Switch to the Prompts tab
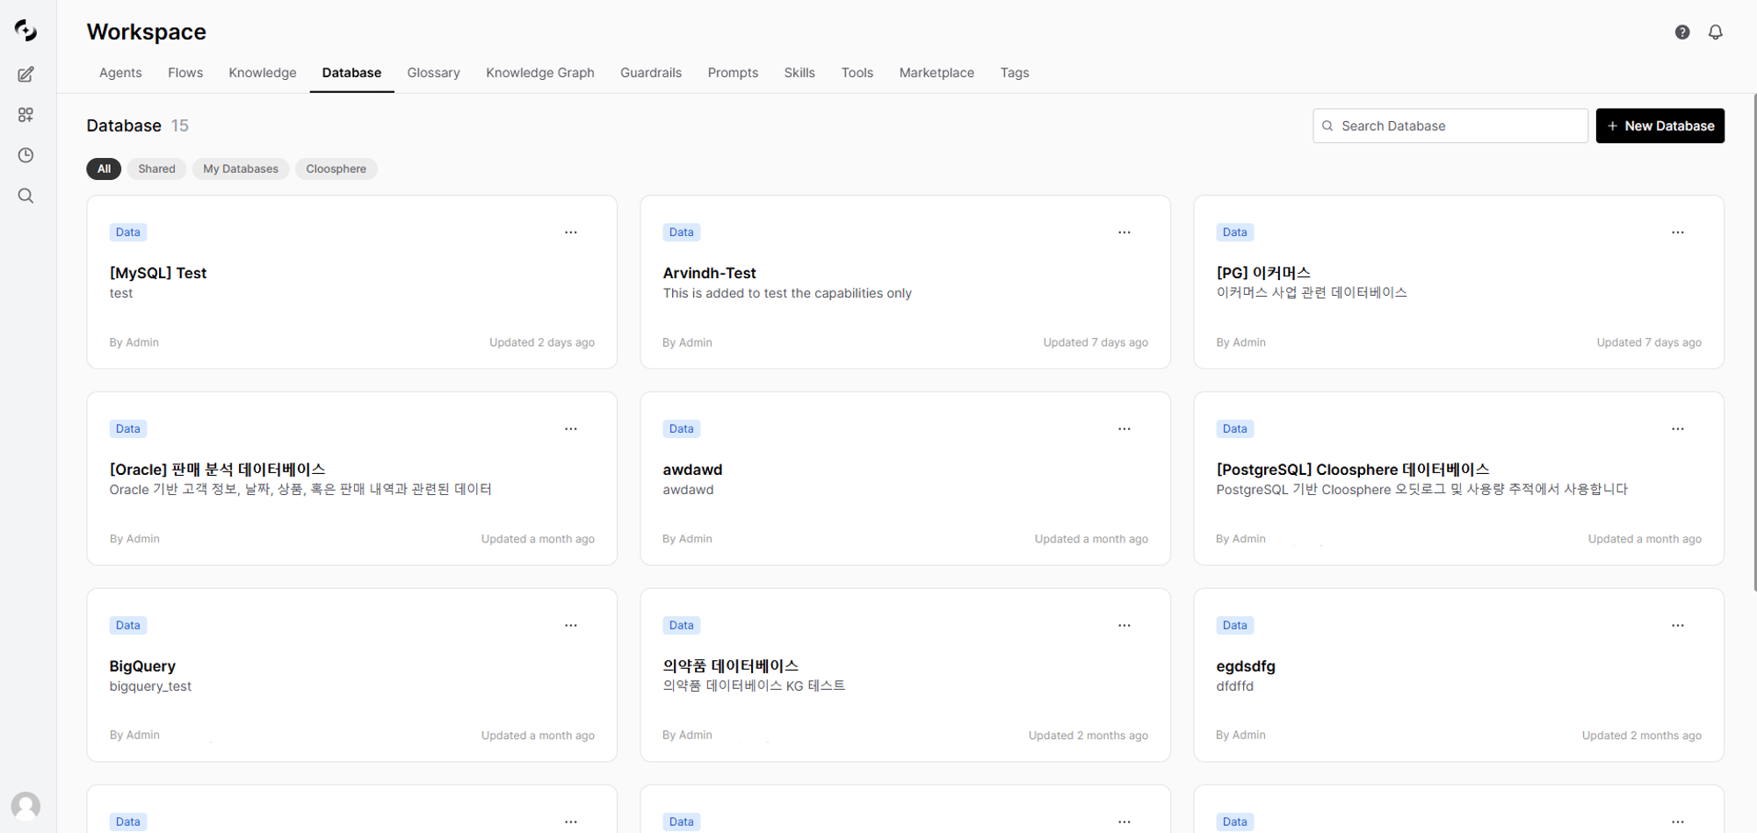 (733, 73)
